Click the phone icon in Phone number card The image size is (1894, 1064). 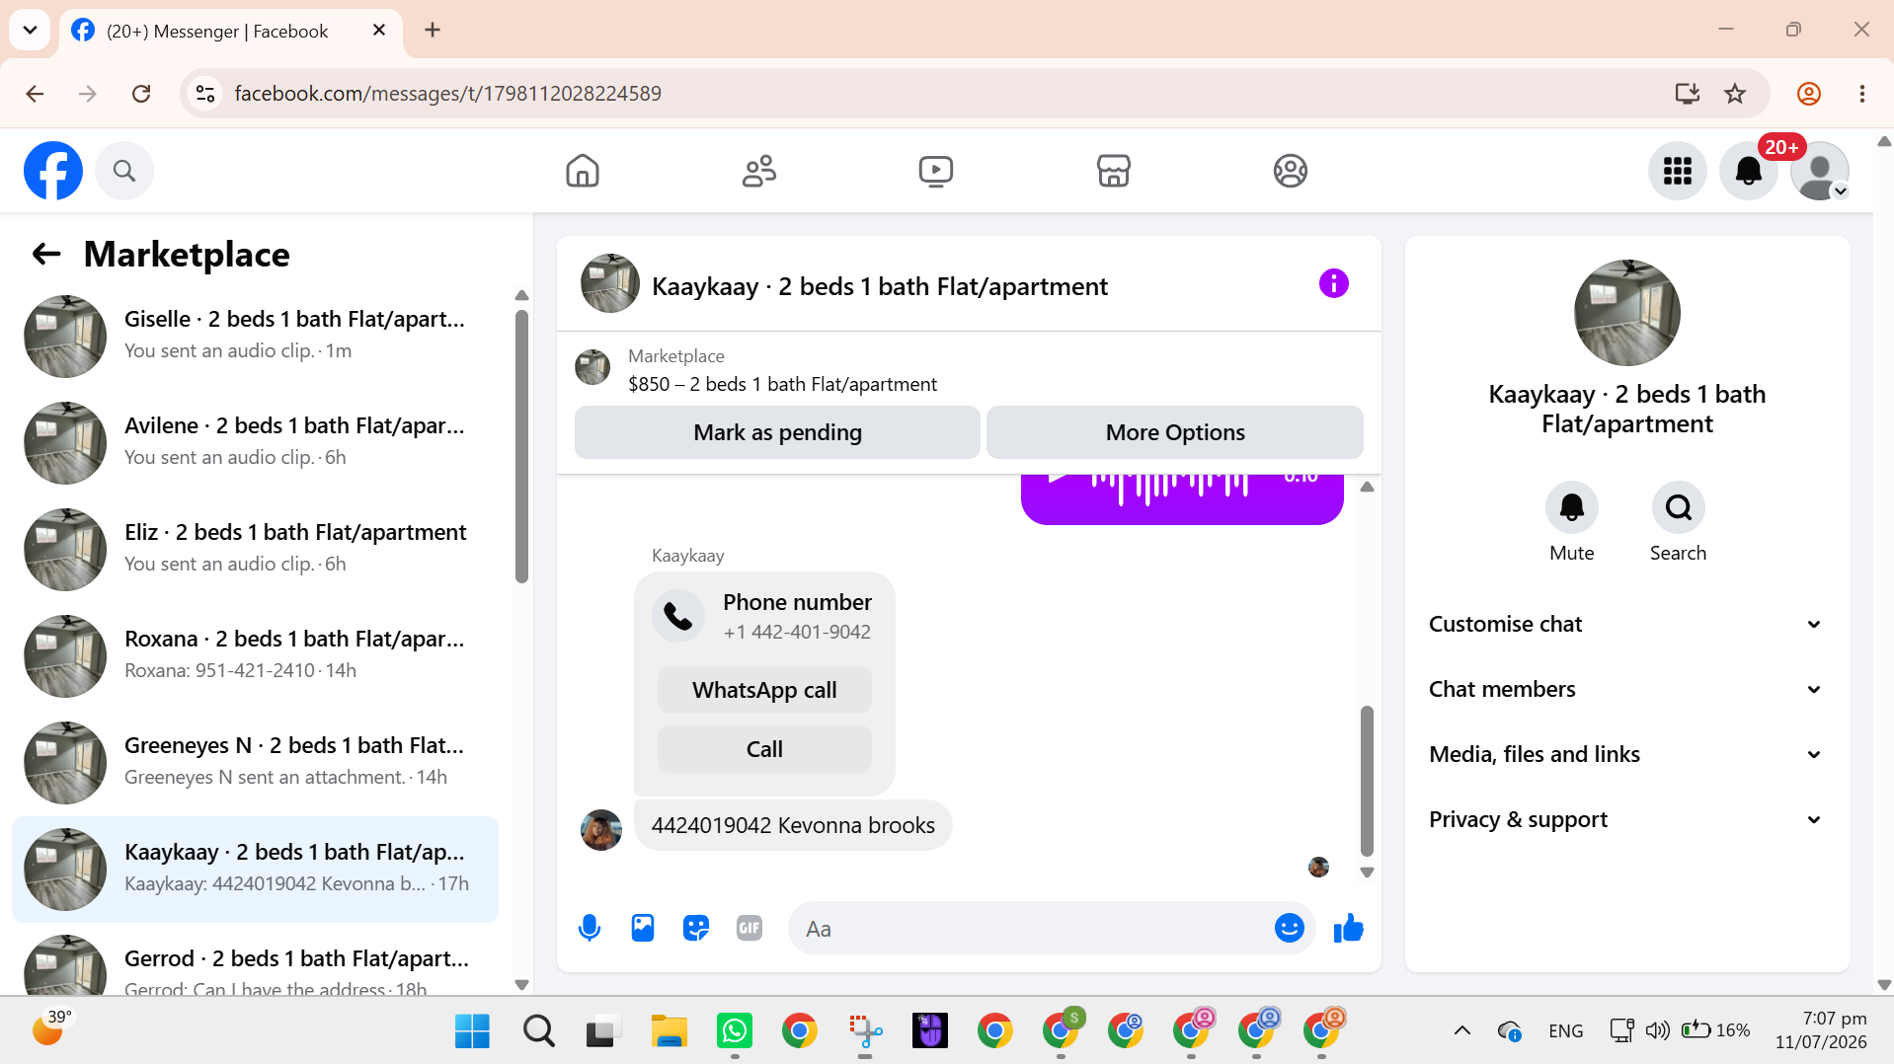678,616
